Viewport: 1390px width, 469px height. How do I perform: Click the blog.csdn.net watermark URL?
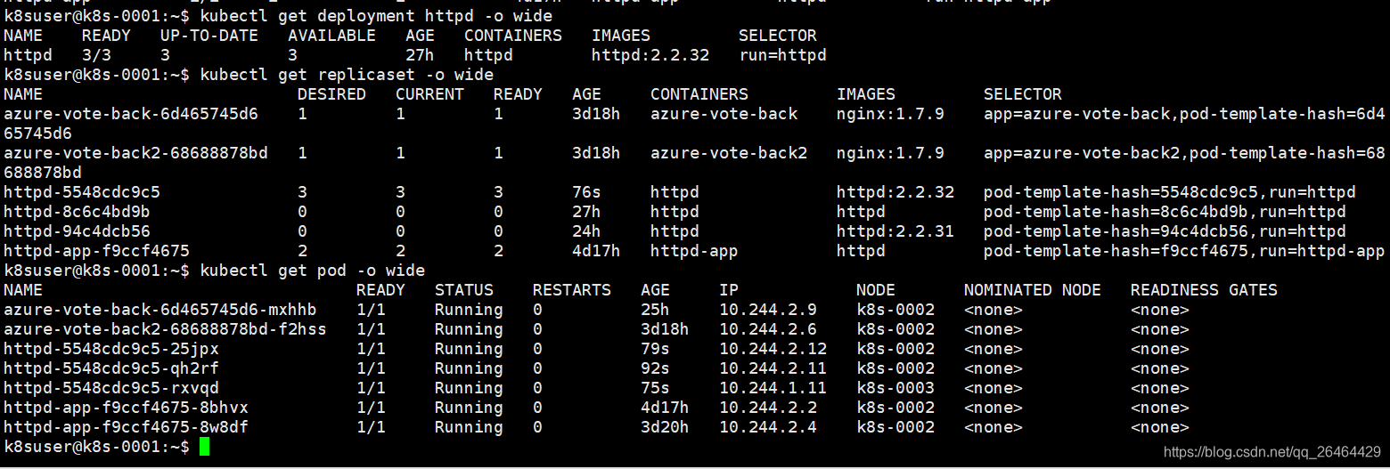(1272, 453)
